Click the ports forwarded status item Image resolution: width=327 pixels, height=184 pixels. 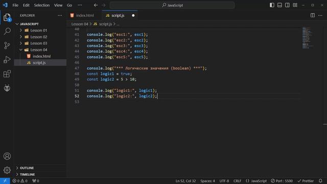click(36, 181)
